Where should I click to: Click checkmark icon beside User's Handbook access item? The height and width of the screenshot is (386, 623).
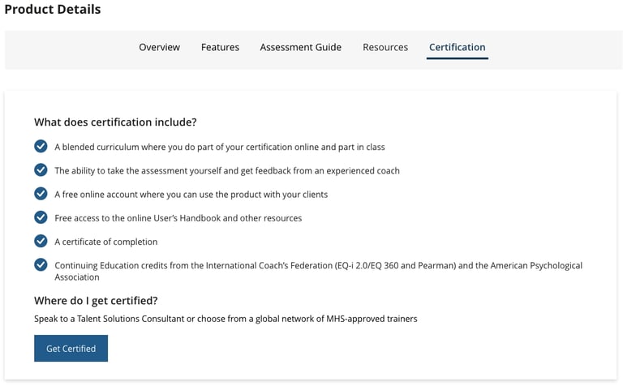[41, 217]
